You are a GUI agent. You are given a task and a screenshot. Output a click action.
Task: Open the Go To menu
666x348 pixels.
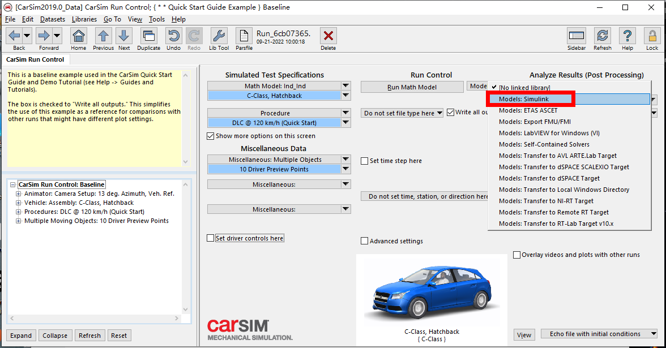click(112, 19)
